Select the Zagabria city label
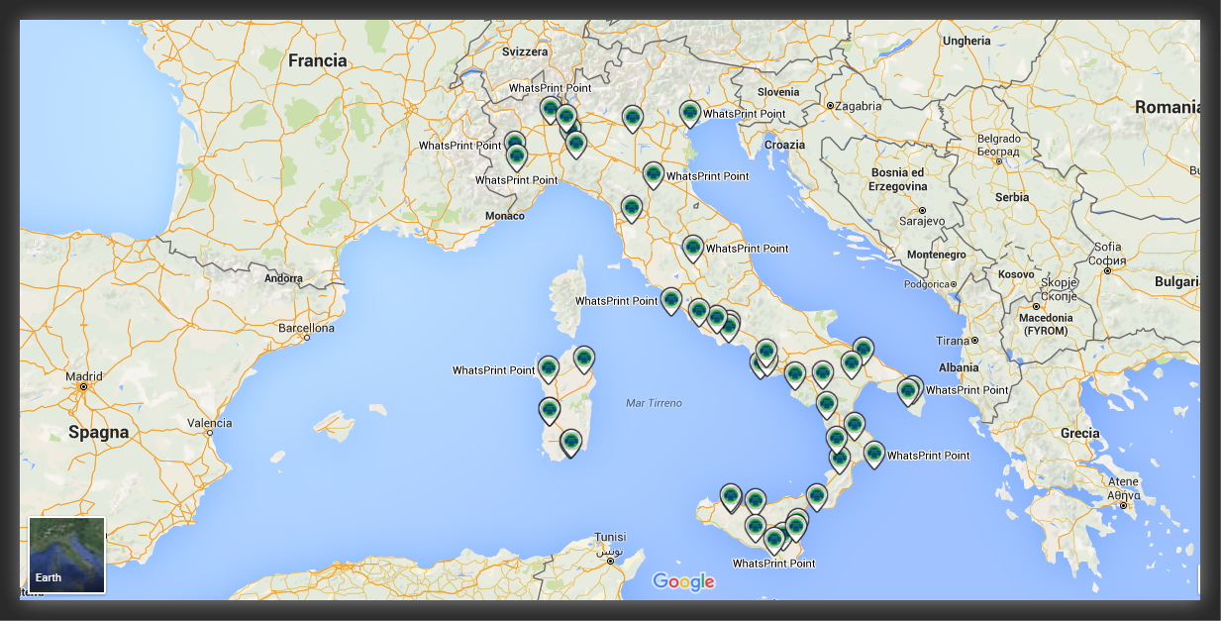The image size is (1221, 621). point(859,106)
